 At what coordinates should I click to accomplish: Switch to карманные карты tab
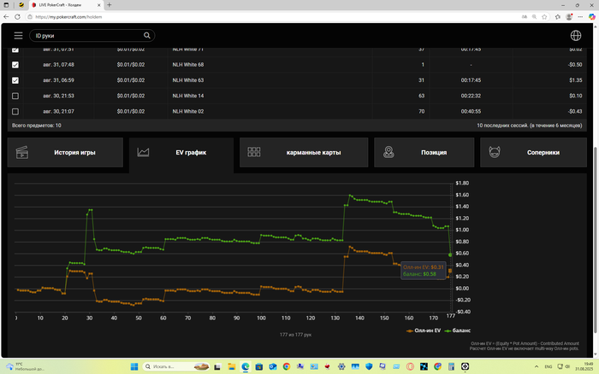point(304,153)
